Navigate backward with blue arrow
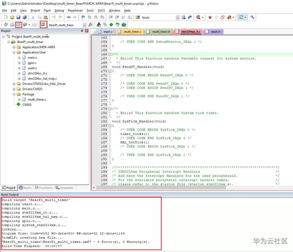The height and width of the screenshot is (252, 293). 69,17
